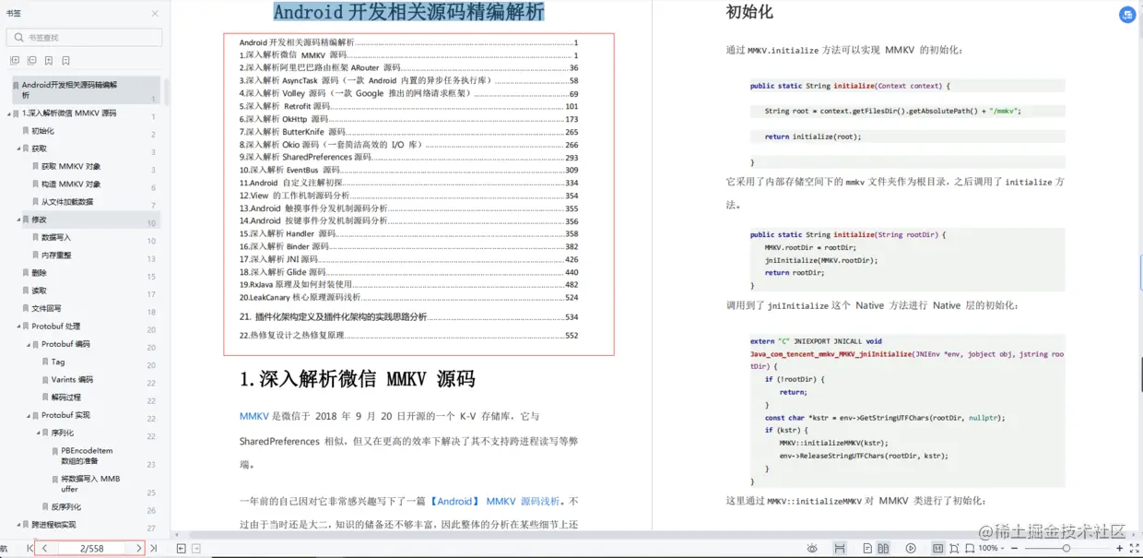1143x558 pixels.
Task: Collapse the Protobuf 处理 bookmark node
Action: click(19, 326)
